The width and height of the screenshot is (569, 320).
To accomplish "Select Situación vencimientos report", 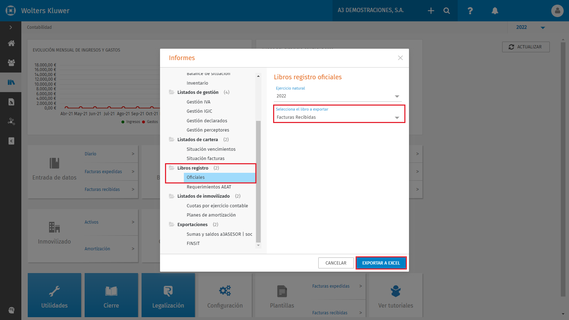I will pos(211,149).
